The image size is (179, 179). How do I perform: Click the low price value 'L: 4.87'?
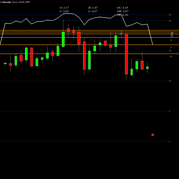[93, 11]
